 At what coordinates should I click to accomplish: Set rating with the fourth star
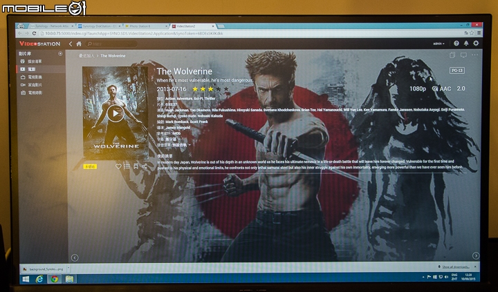click(x=218, y=89)
